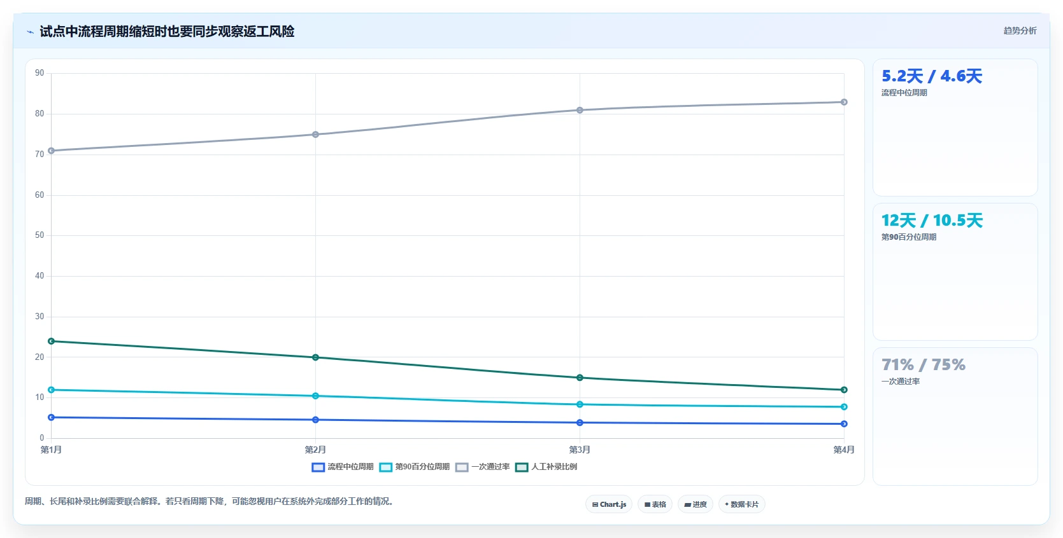1063x538 pixels.
Task: Click the 第90百分位周期 label in the KPI card
Action: pos(909,237)
